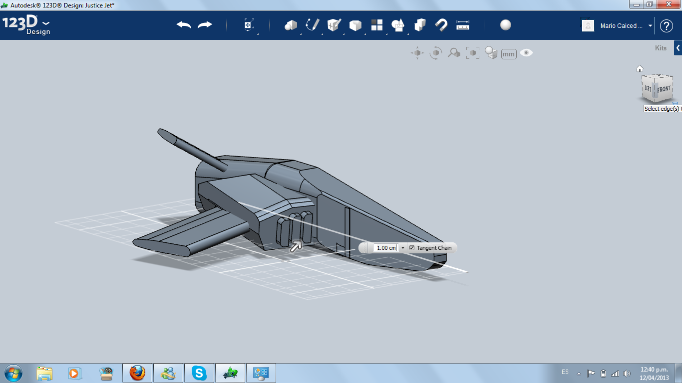Select the Zoom magnifier tool

coord(454,53)
